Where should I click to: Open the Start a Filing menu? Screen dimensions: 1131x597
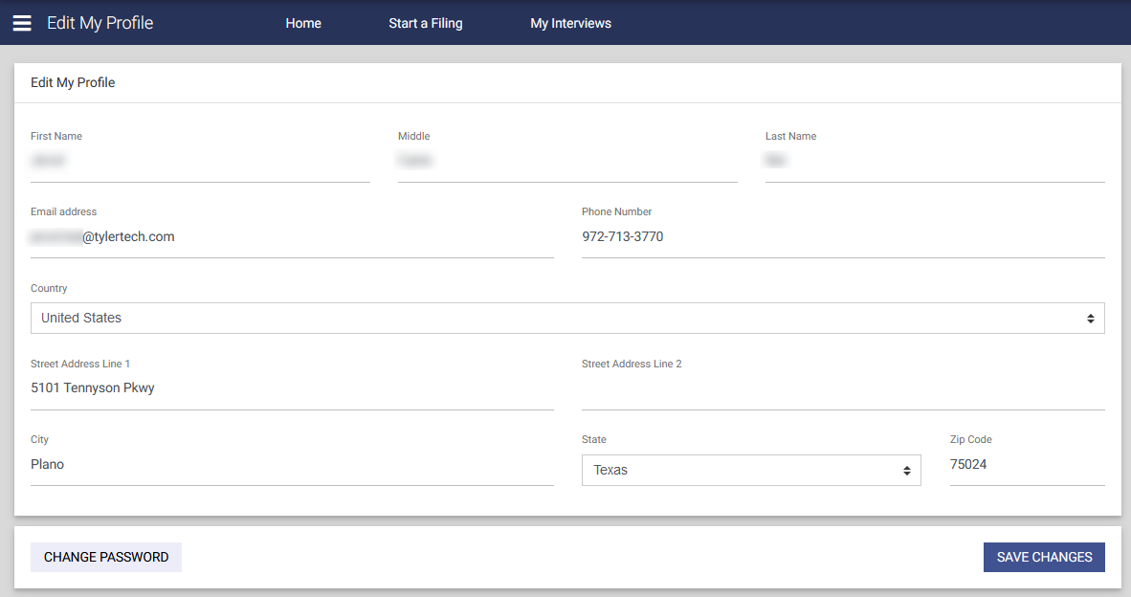pyautogui.click(x=425, y=23)
